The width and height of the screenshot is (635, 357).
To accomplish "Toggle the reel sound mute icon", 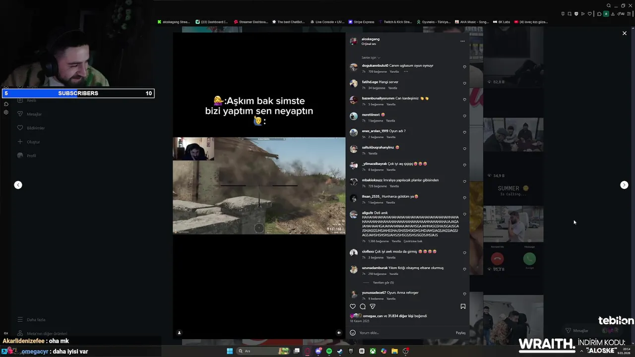I will point(339,333).
